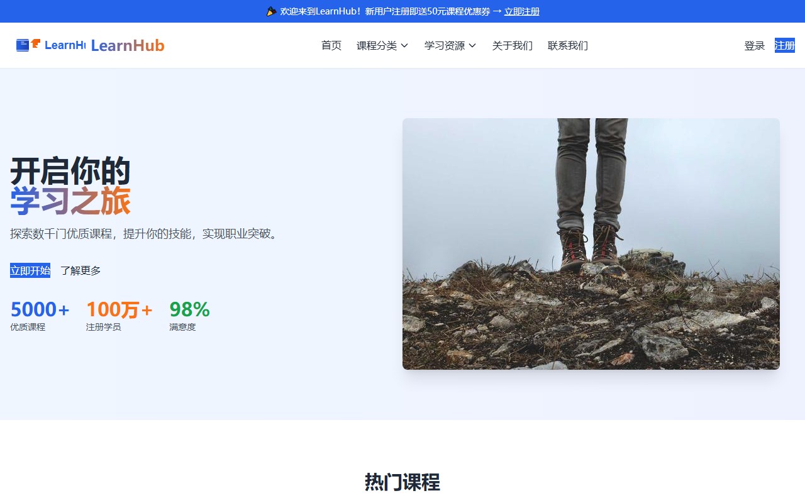Image resolution: width=805 pixels, height=503 pixels.
Task: Click the megaphone icon in announcement banner
Action: [x=271, y=11]
